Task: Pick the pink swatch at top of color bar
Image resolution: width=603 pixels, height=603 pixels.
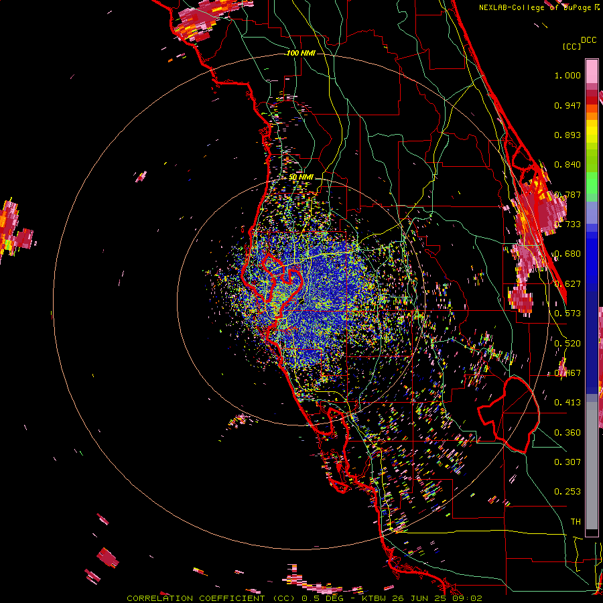Action: click(592, 71)
